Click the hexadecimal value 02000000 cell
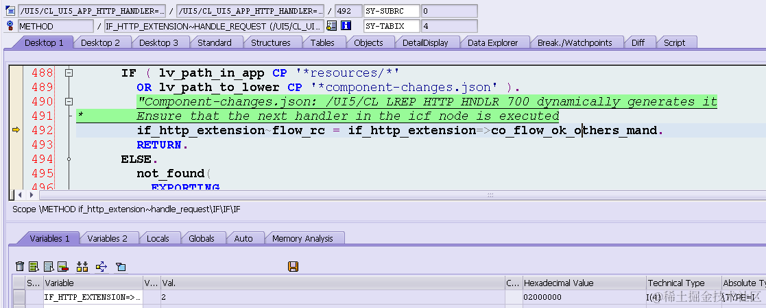The height and width of the screenshot is (308, 766). (584, 296)
